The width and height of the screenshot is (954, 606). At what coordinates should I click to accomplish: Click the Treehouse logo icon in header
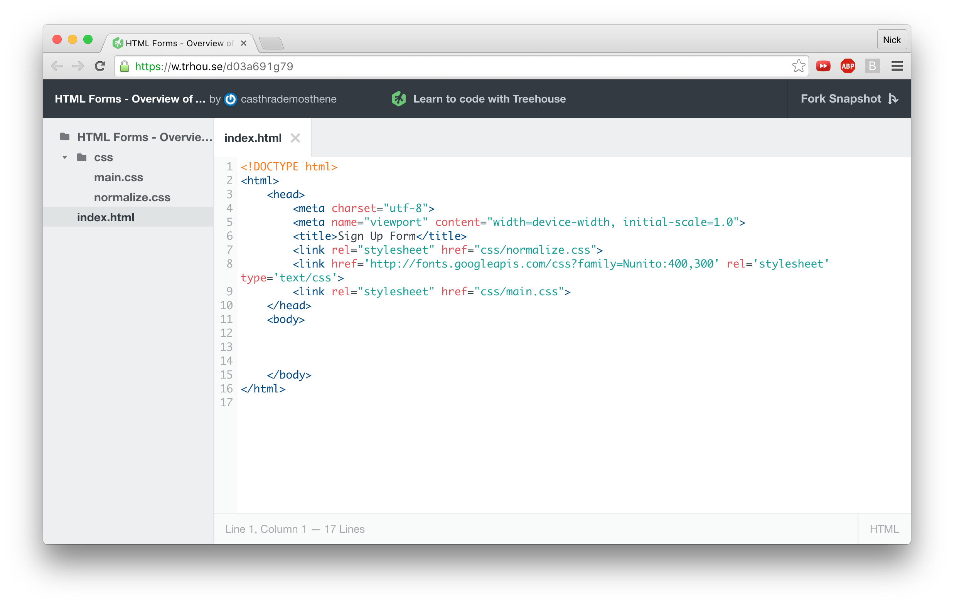[399, 99]
